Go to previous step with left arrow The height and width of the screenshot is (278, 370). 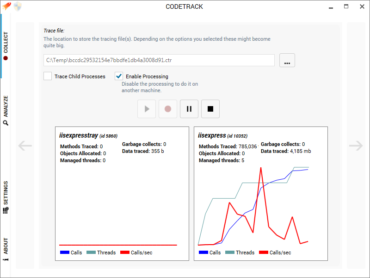pos(25,145)
